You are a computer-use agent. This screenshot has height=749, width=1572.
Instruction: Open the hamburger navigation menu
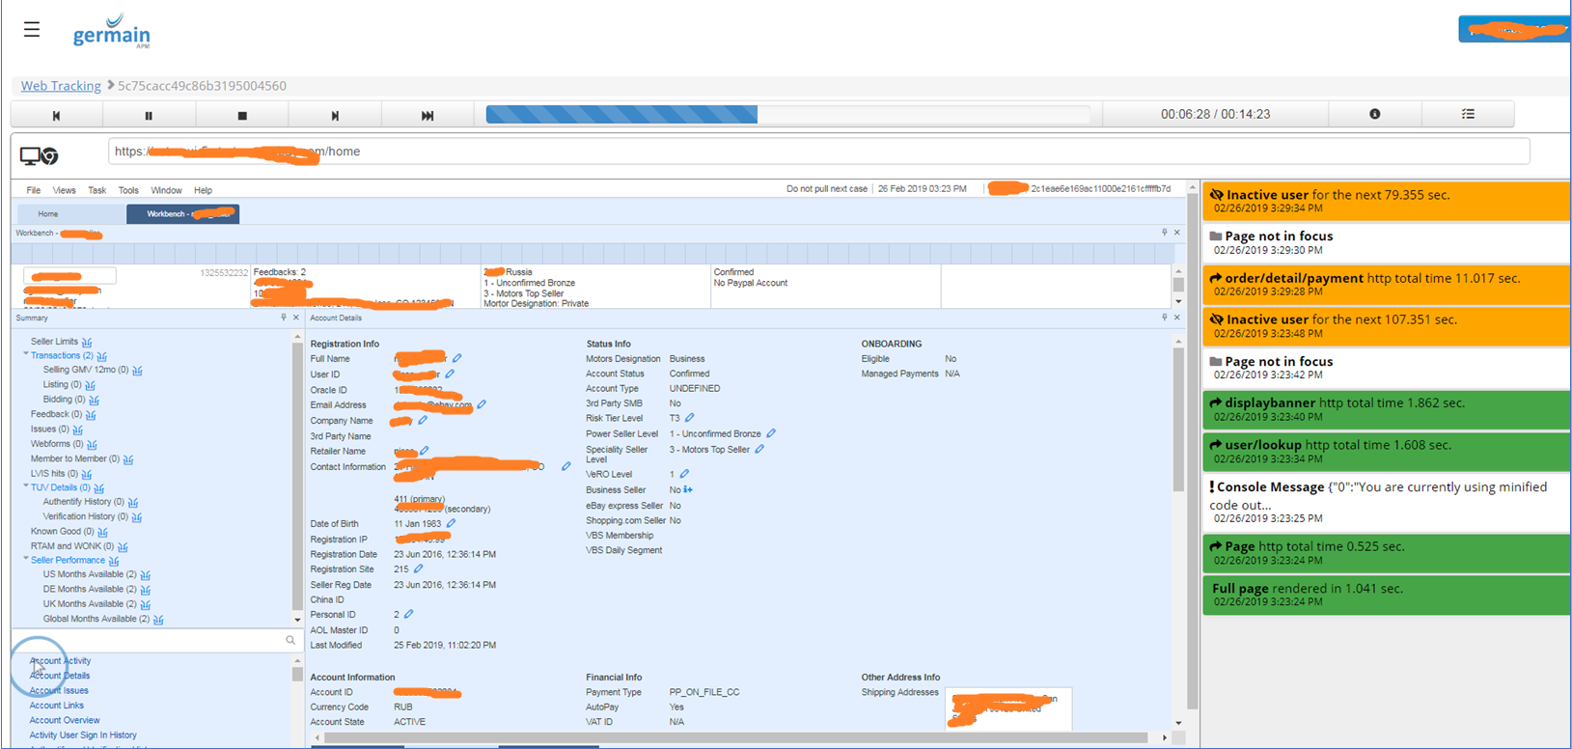coord(32,29)
